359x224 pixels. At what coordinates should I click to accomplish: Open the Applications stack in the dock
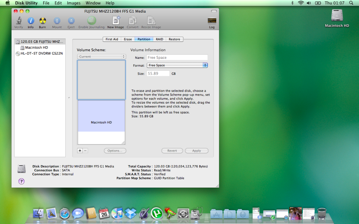pos(216,215)
